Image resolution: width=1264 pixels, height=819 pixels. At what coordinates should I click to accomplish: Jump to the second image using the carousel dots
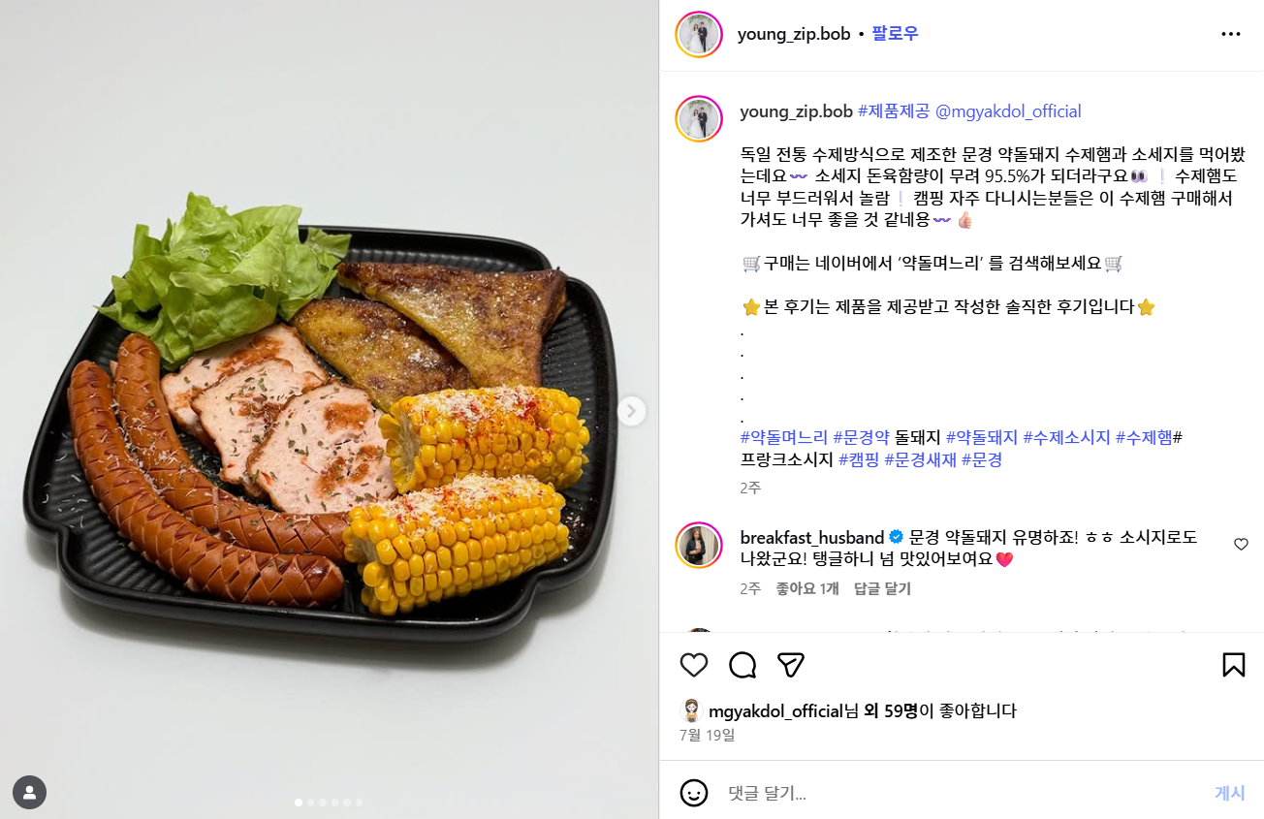point(310,803)
